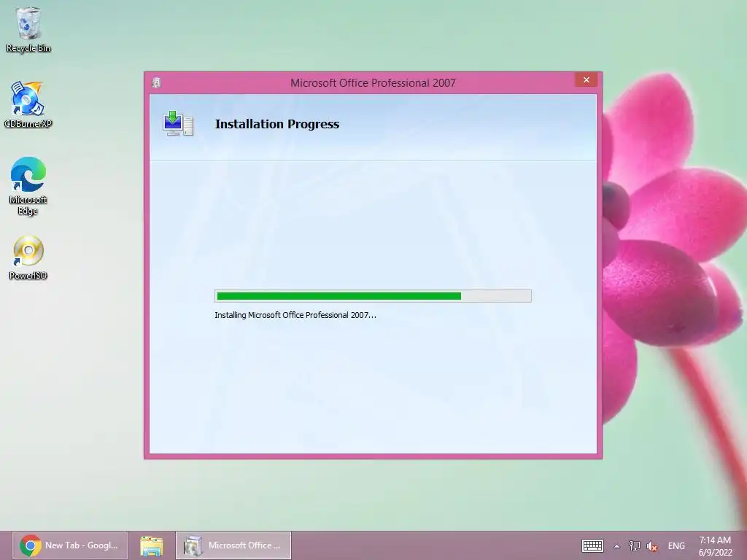Click the Microsoft Office Professional 2007 title bar text

[373, 83]
